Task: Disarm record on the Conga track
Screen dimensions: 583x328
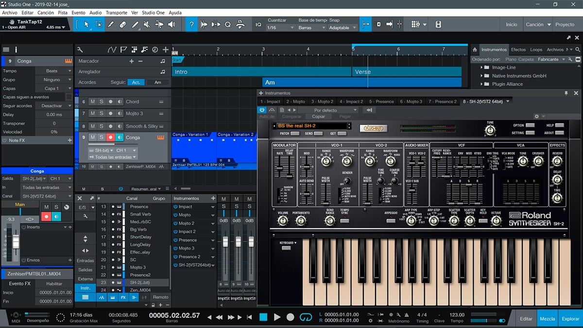Action: 111,138
